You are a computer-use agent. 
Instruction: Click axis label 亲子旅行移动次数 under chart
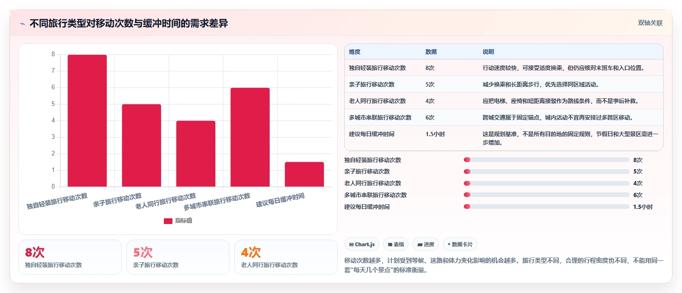(x=118, y=200)
